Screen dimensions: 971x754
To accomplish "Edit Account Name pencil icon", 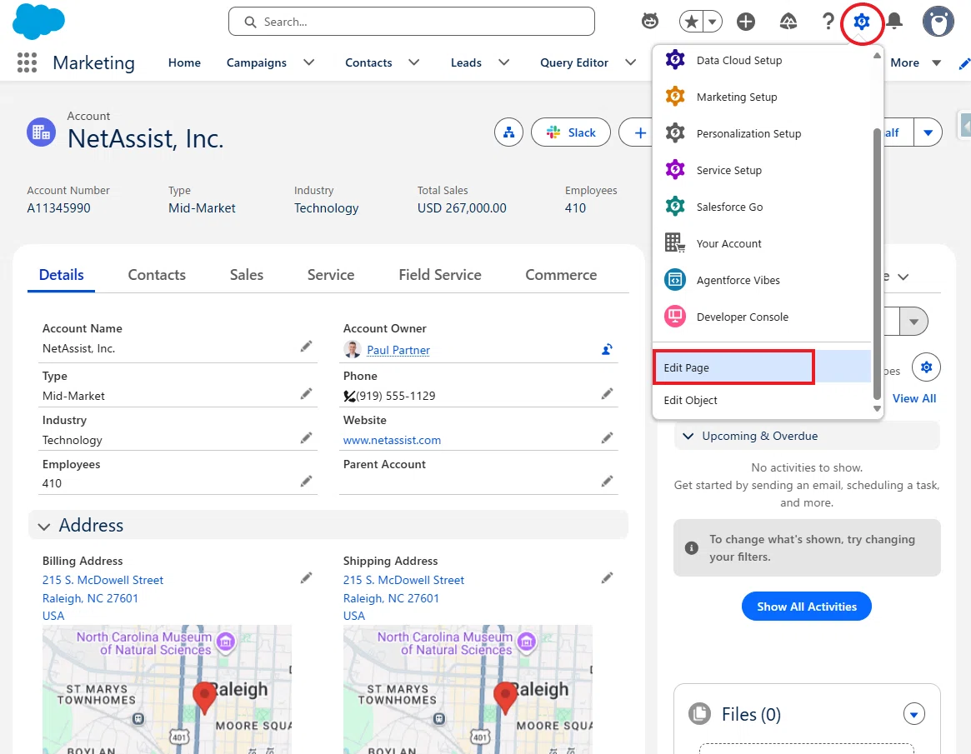I will click(306, 347).
